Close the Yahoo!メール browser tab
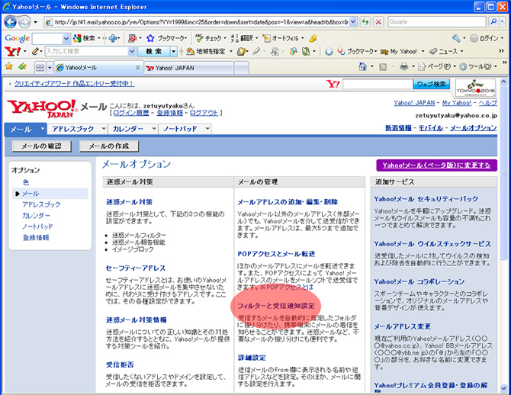 tap(137, 67)
